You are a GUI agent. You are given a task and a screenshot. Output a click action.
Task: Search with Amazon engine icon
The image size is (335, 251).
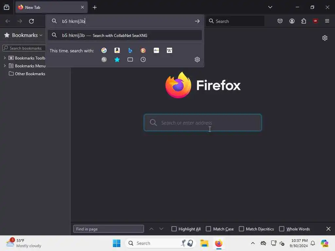(x=117, y=50)
